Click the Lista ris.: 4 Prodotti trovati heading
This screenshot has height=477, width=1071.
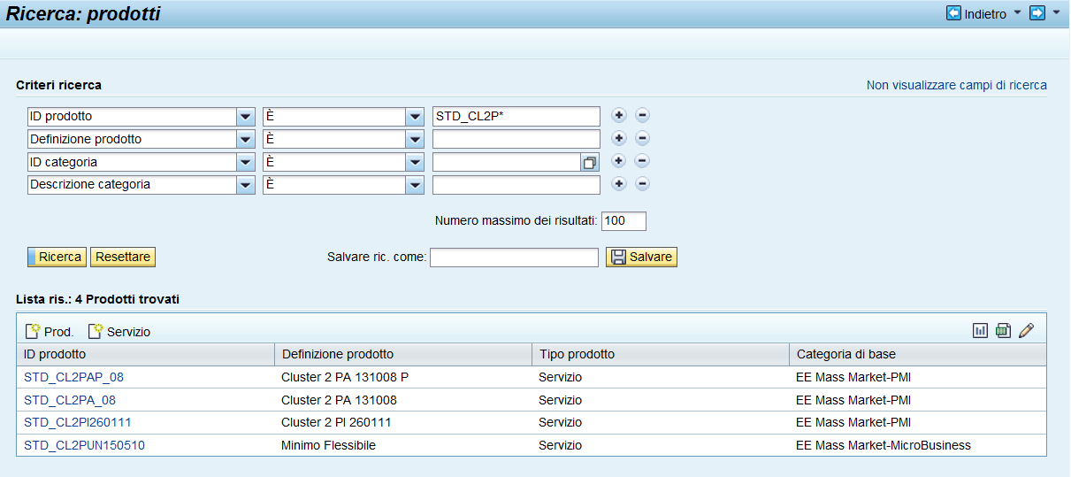pos(97,299)
